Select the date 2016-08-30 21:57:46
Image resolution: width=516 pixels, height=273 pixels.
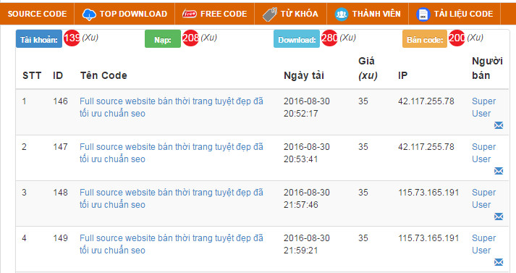click(x=307, y=198)
